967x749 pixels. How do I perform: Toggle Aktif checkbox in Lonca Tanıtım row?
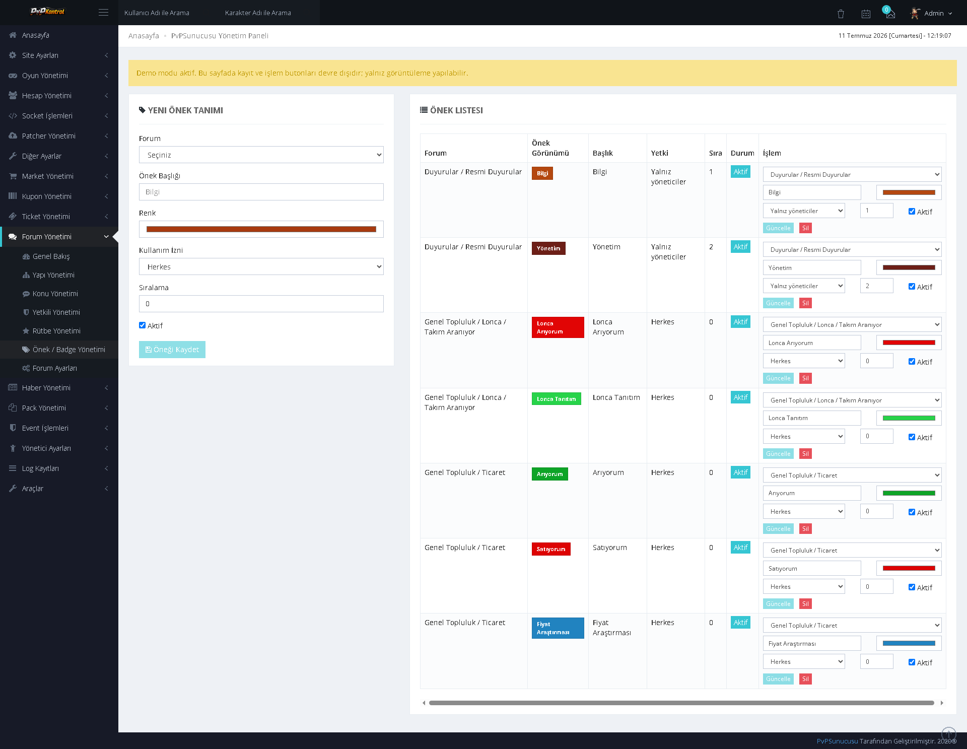pyautogui.click(x=912, y=437)
